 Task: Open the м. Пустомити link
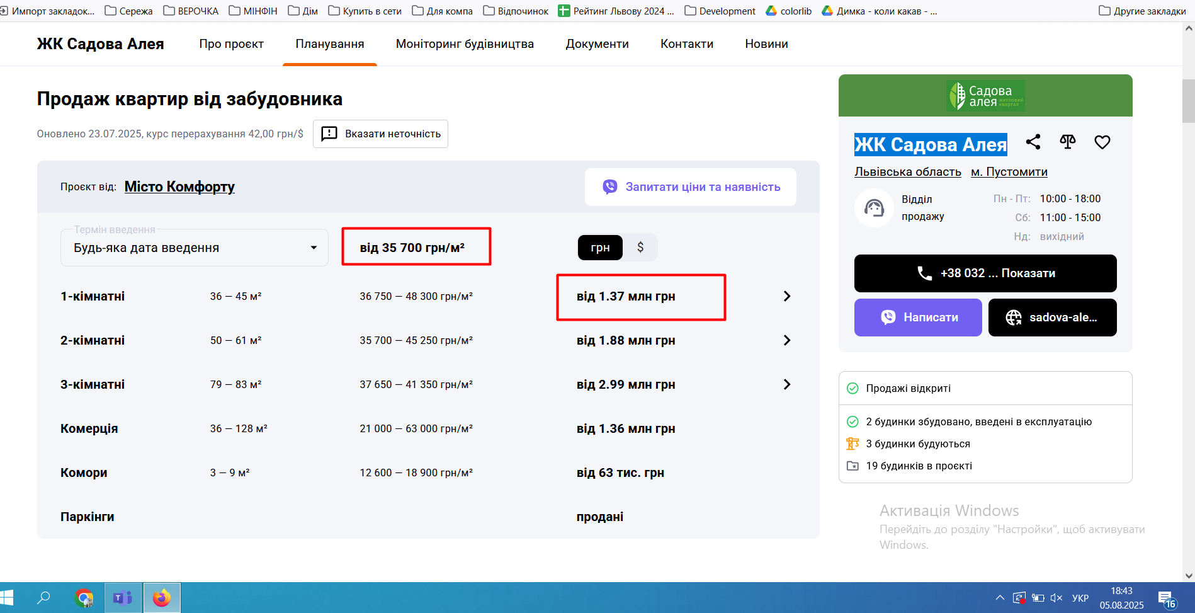point(1009,171)
